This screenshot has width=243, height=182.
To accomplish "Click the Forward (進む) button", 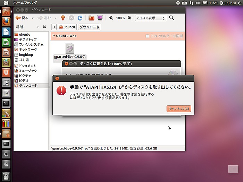I will tap(44, 18).
